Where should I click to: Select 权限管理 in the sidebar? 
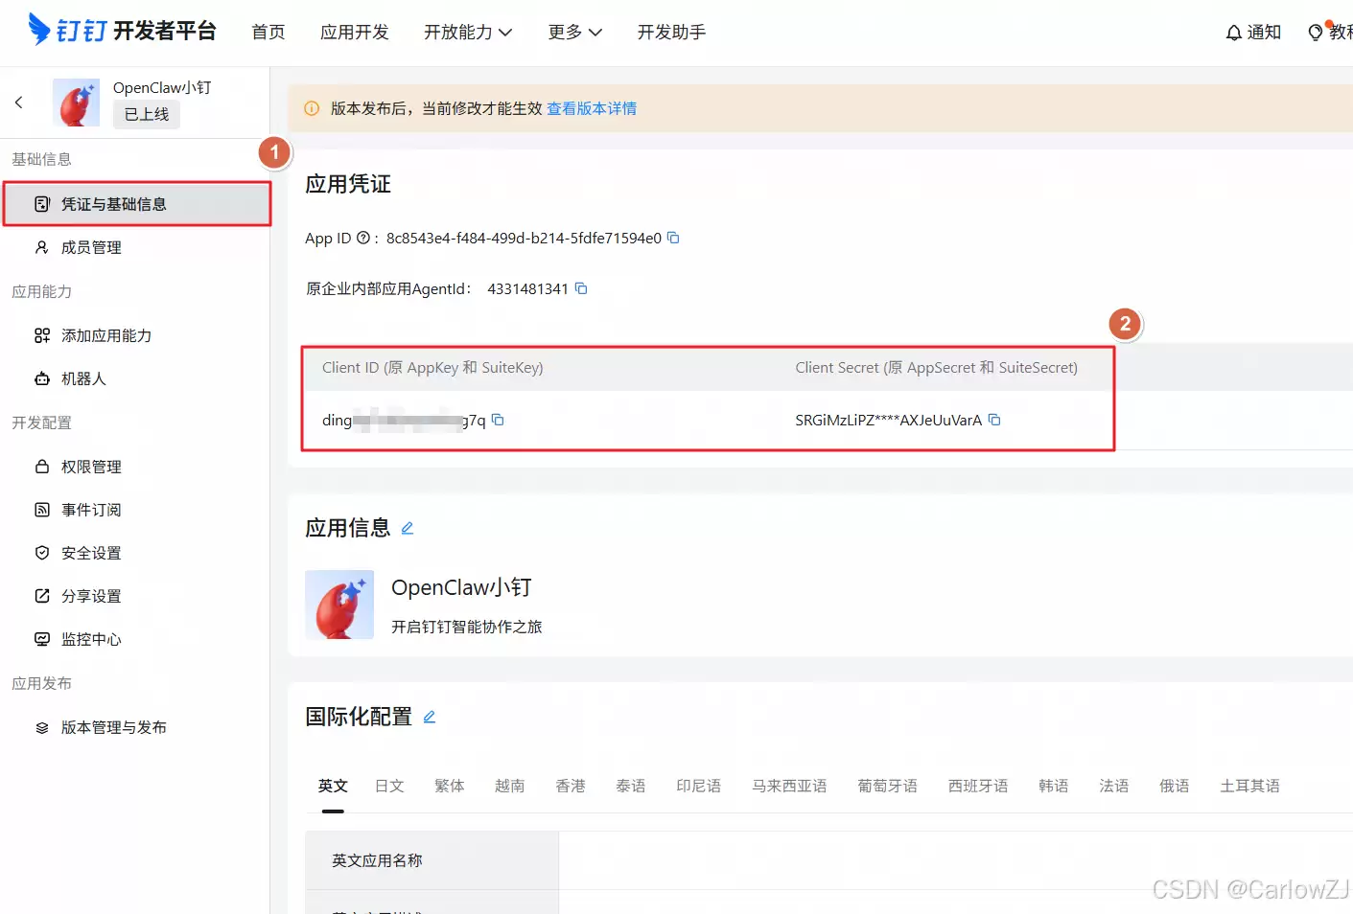coord(91,467)
